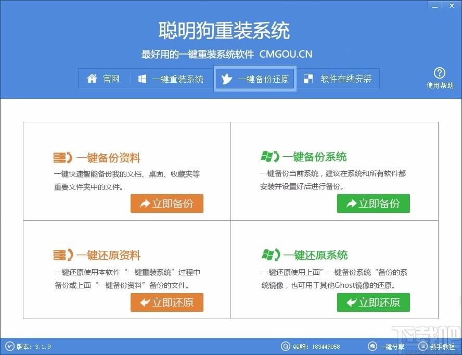
Task: Click green 立即还原 button for 还原系统
Action: coord(374,302)
